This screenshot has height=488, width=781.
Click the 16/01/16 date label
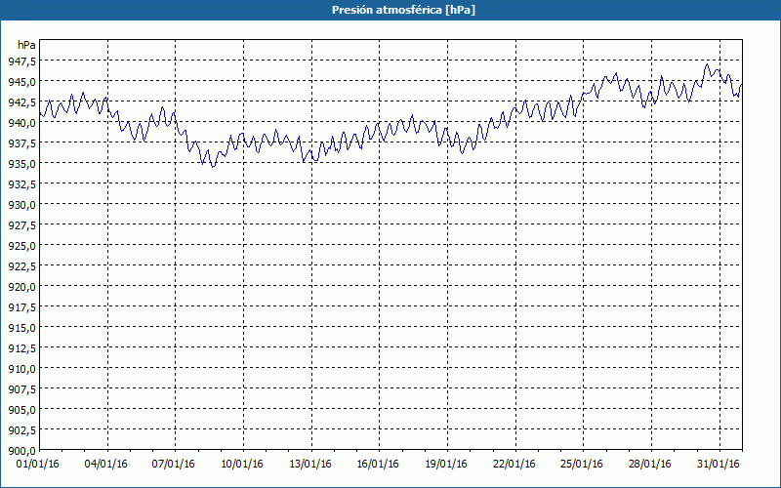[378, 465]
